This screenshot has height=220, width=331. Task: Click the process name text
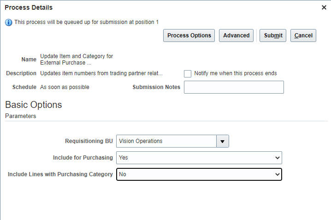coord(77,59)
